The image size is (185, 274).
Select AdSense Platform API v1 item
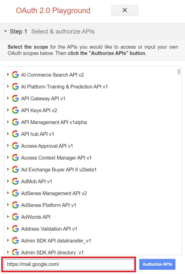click(x=49, y=205)
